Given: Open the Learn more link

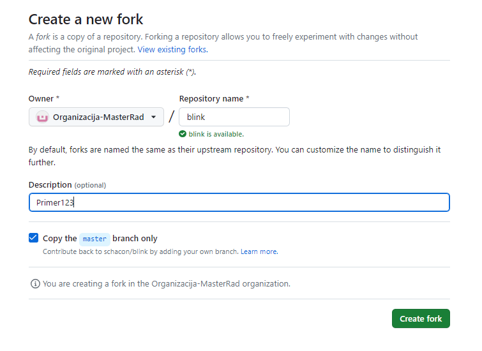Looking at the screenshot, I should 259,251.
